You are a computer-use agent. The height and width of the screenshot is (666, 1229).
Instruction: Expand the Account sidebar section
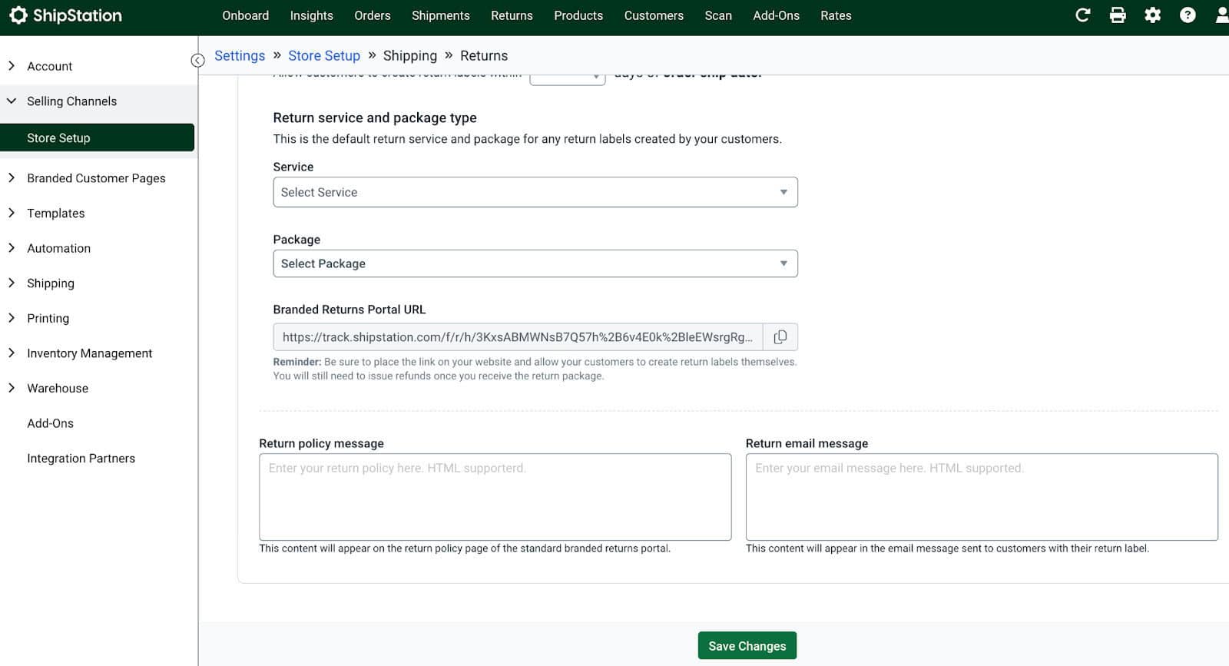pos(49,66)
